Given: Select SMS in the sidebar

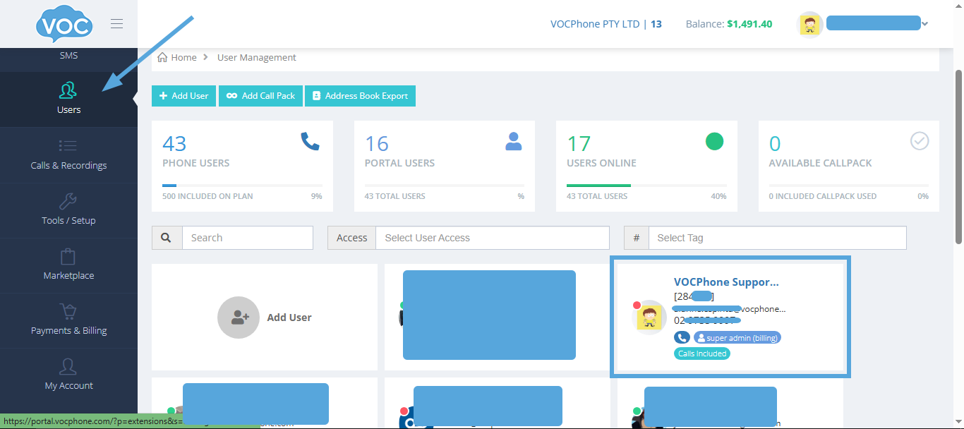Looking at the screenshot, I should tap(68, 56).
